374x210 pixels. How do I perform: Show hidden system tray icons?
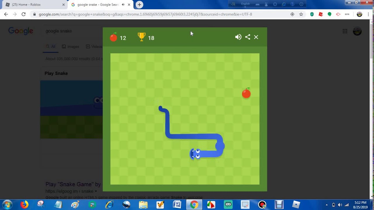[327, 205]
